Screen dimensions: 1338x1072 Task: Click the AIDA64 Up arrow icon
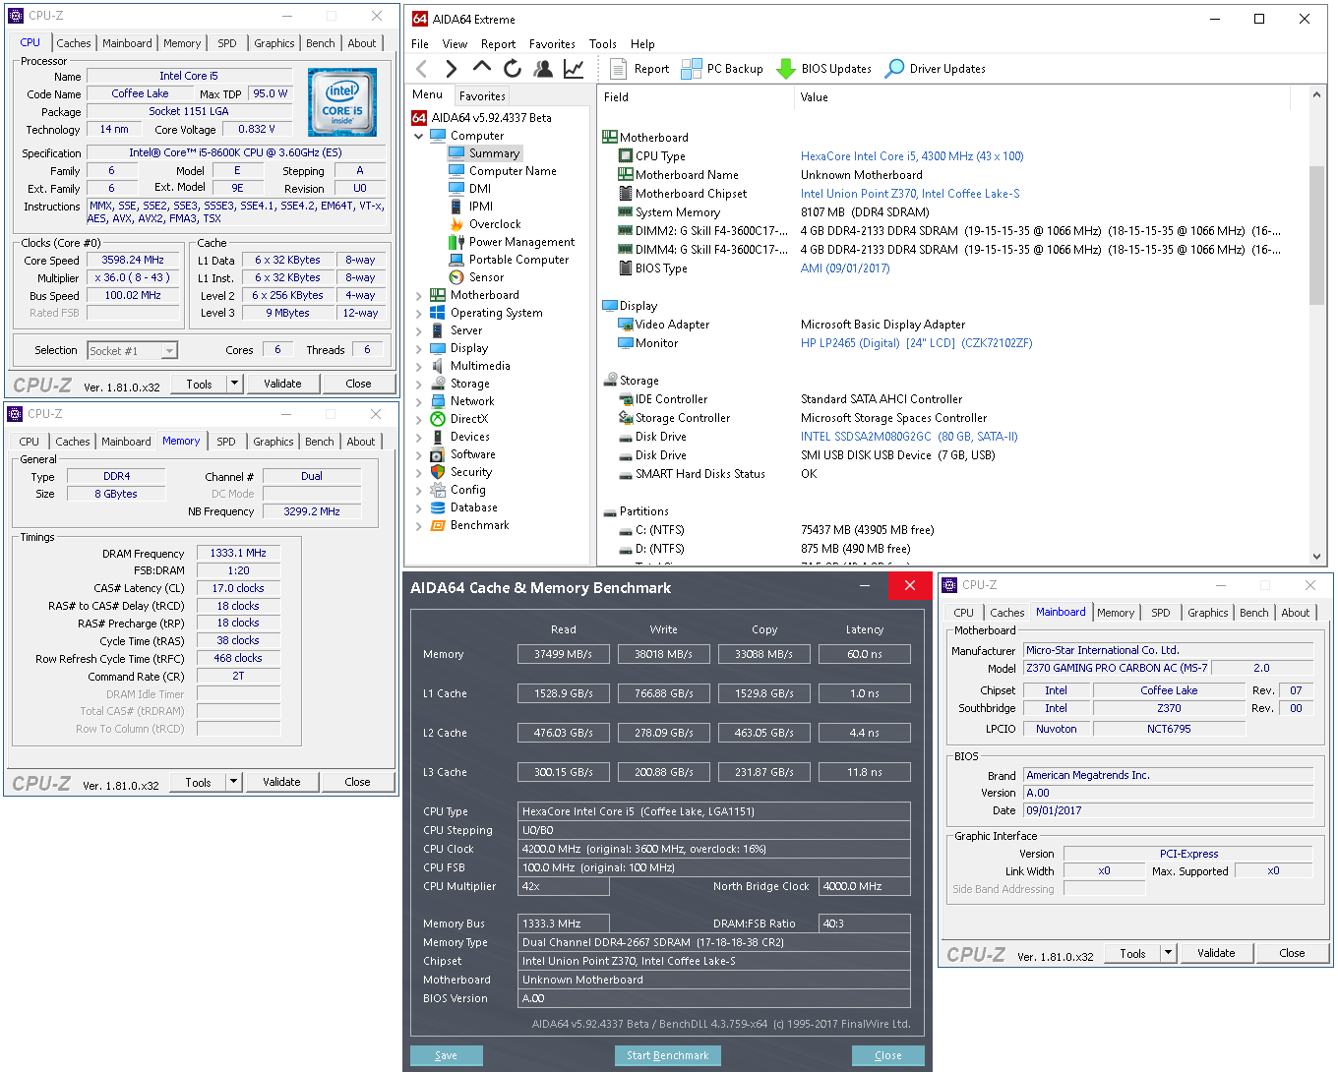[x=481, y=67]
